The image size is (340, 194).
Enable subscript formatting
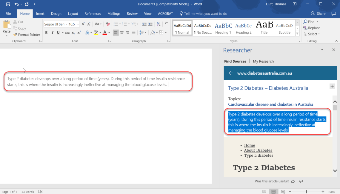coord(73,33)
